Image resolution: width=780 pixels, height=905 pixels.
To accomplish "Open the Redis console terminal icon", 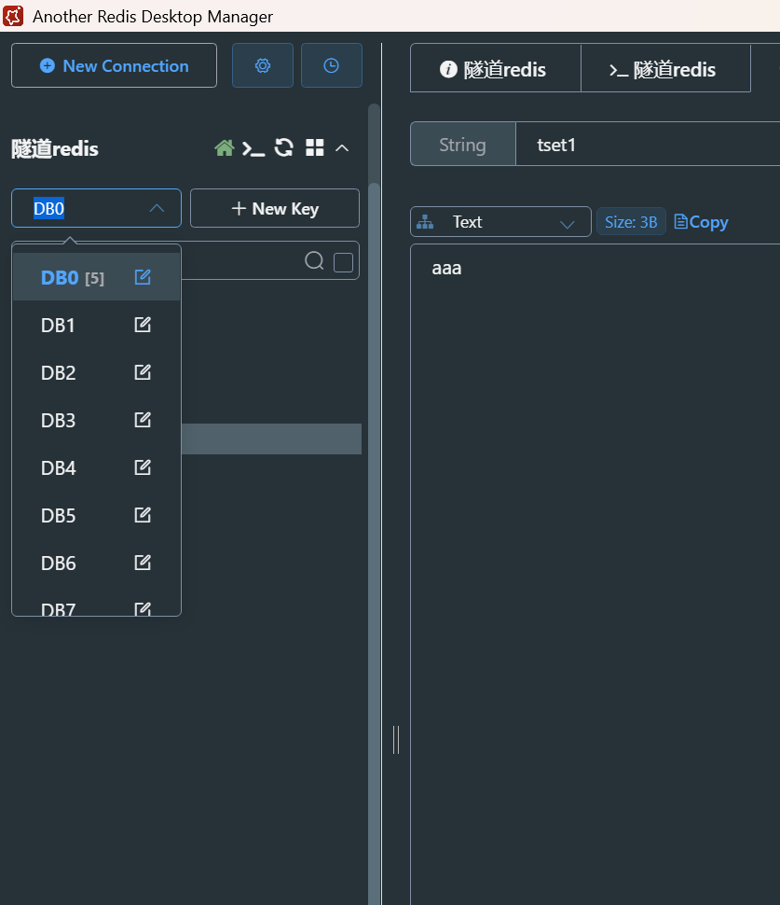I will click(253, 149).
